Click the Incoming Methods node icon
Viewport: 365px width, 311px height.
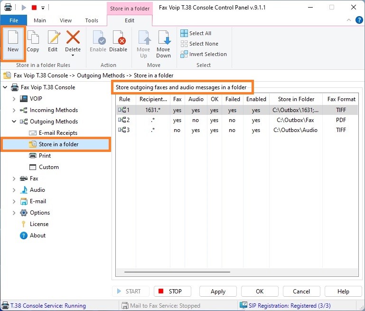point(24,110)
